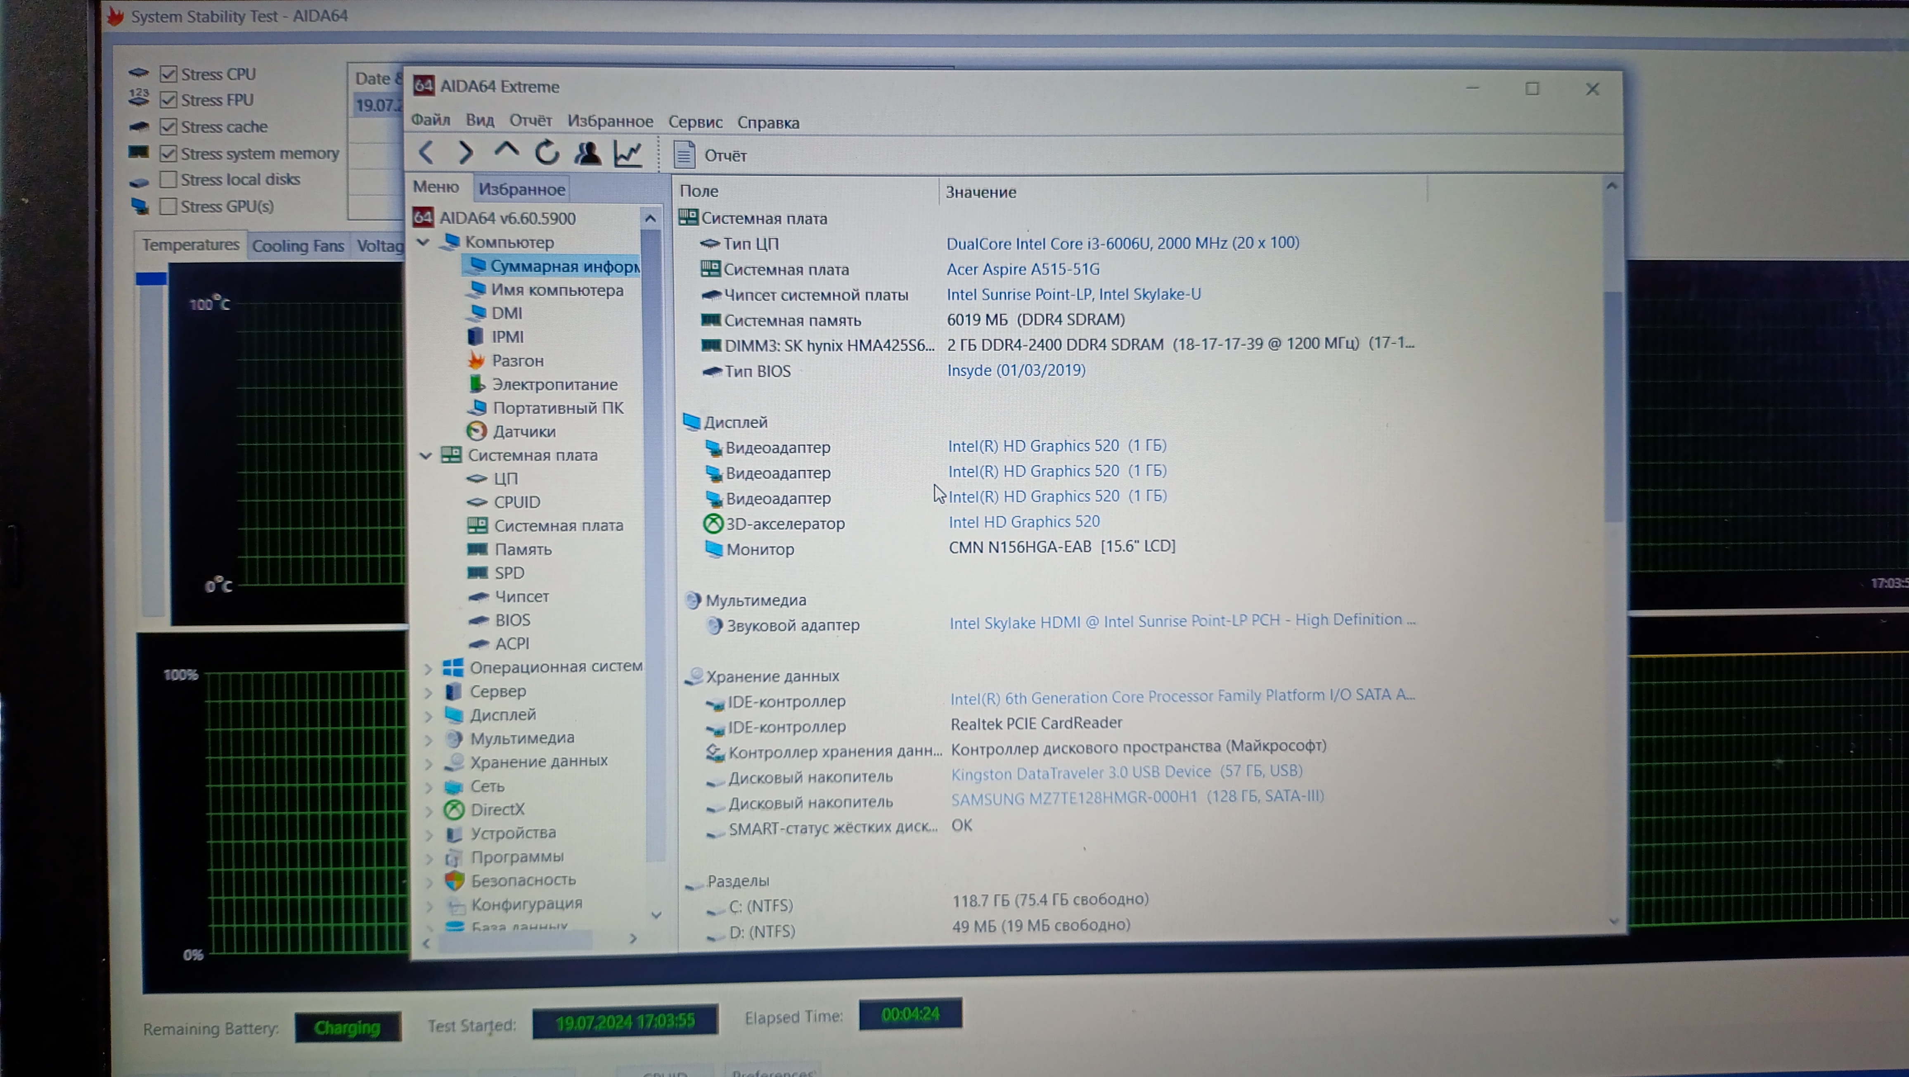Image resolution: width=1909 pixels, height=1077 pixels.
Task: Open the Справка menu
Action: (768, 123)
